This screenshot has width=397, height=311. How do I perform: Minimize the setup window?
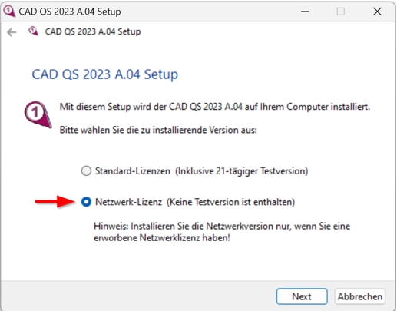tap(305, 12)
